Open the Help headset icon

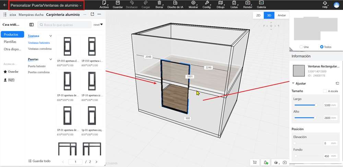pos(325,4)
